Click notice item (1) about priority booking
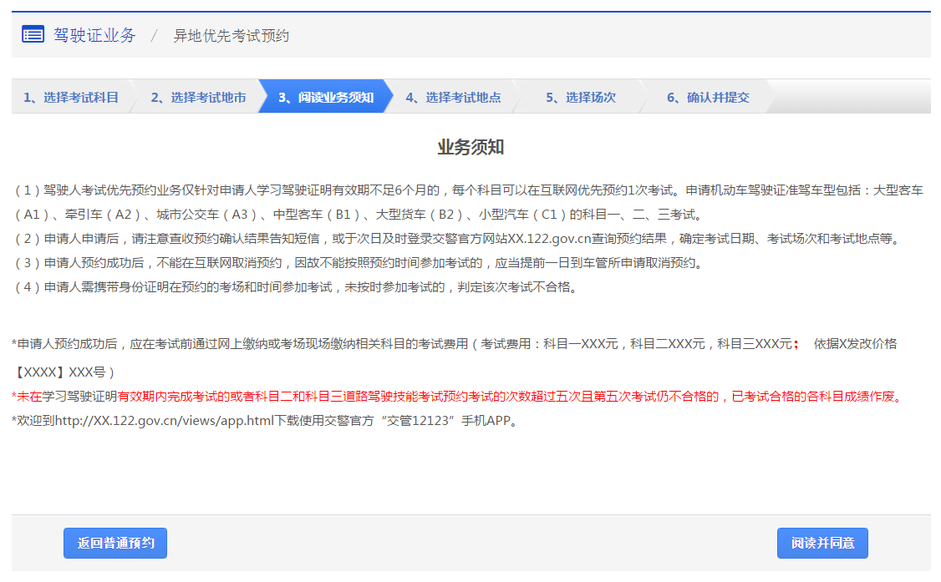This screenshot has height=582, width=941. [468, 190]
